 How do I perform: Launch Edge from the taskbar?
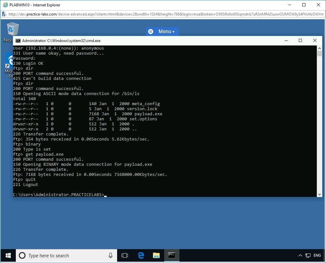(x=141, y=255)
